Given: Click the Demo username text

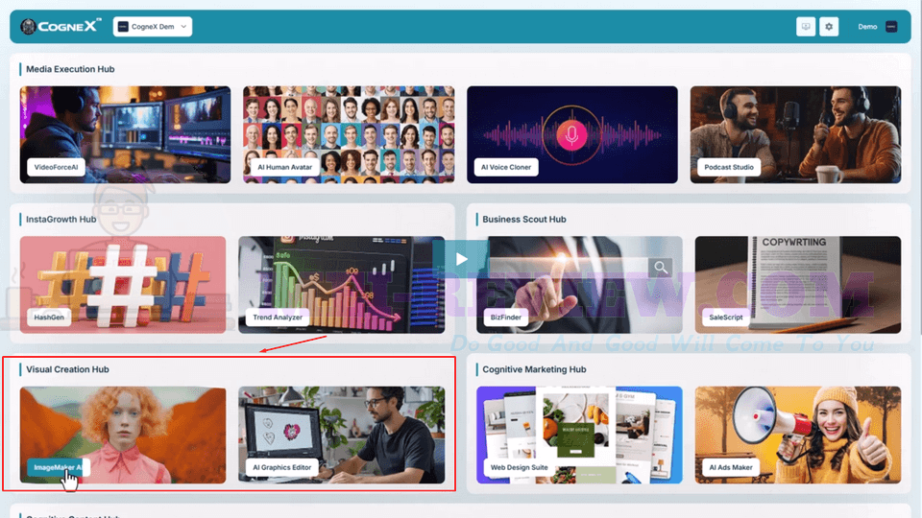Looking at the screenshot, I should [x=867, y=27].
